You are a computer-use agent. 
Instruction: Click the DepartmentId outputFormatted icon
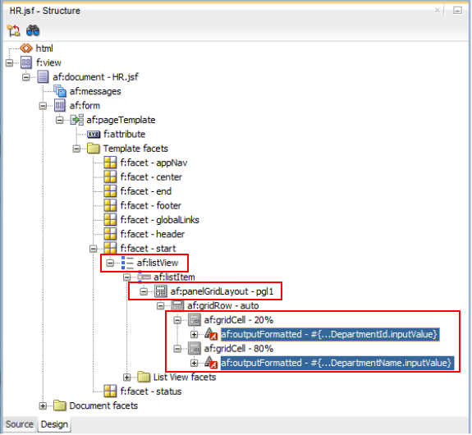pyautogui.click(x=211, y=334)
